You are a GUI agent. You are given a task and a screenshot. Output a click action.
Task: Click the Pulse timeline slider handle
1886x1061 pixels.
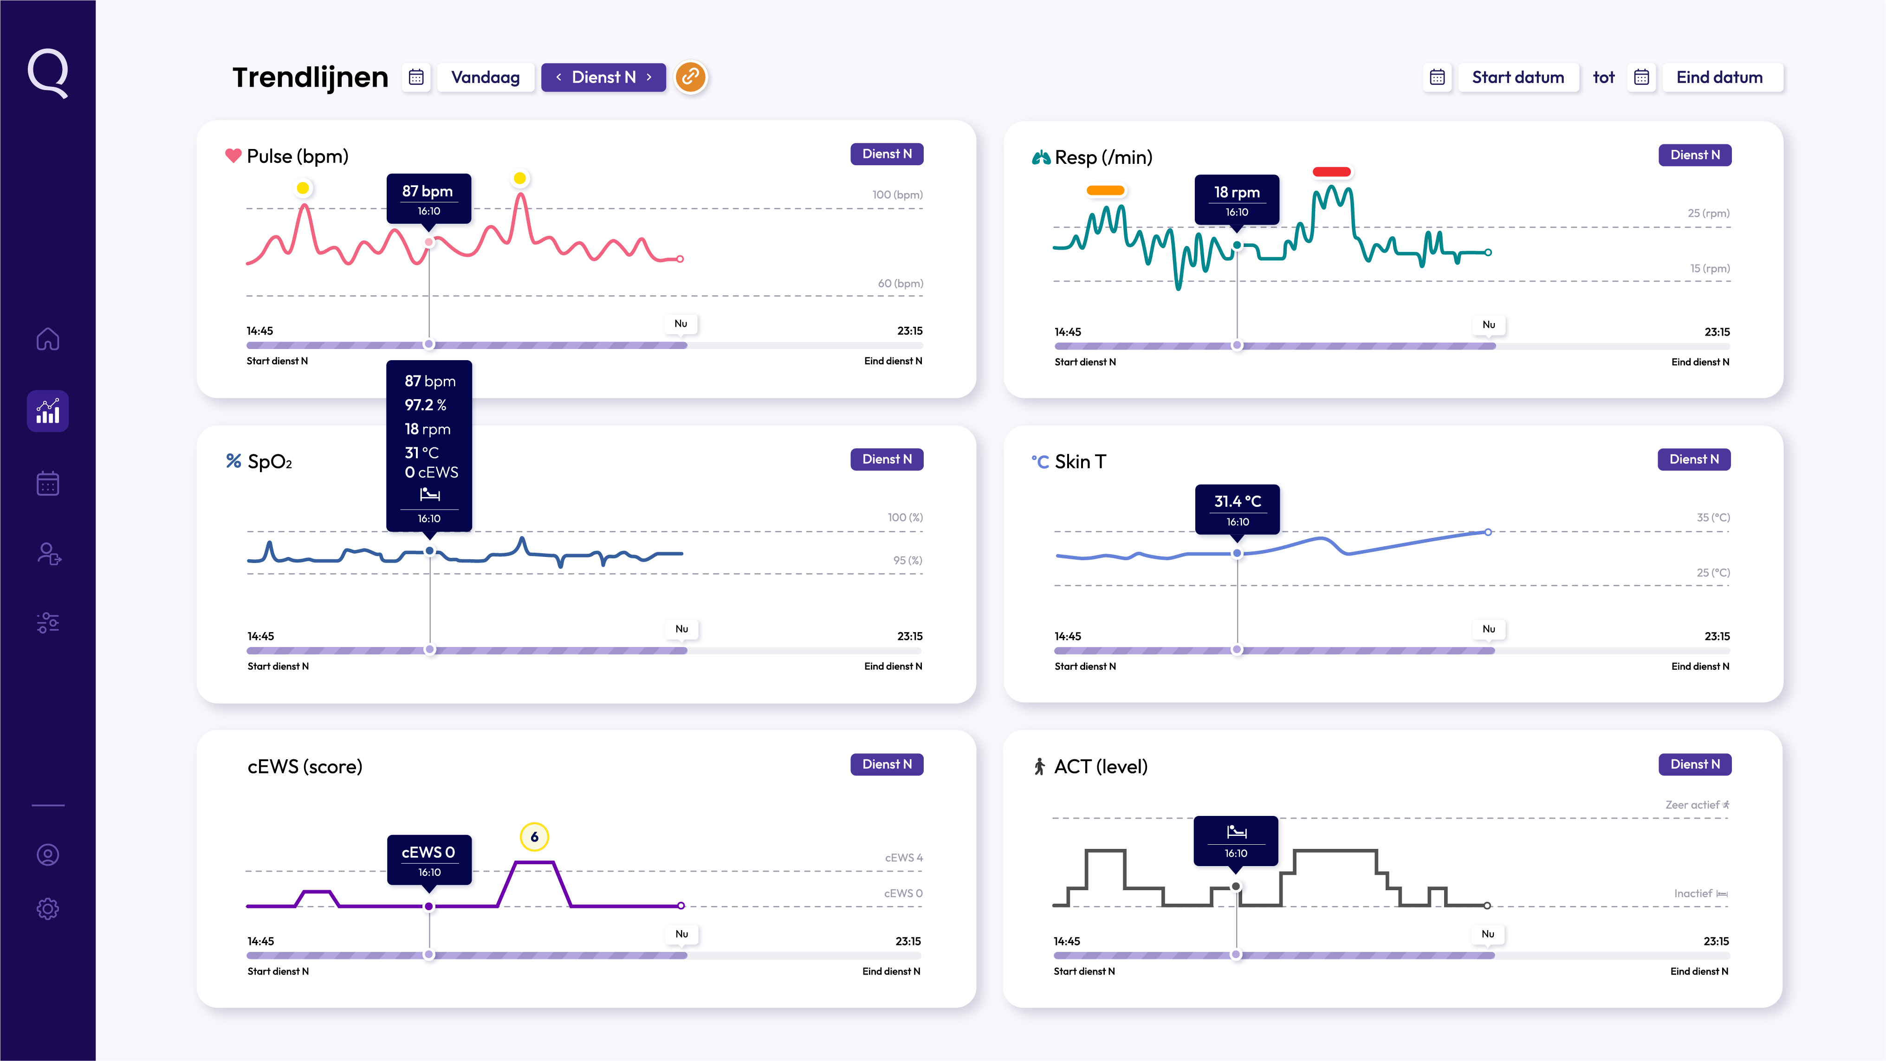click(x=429, y=344)
